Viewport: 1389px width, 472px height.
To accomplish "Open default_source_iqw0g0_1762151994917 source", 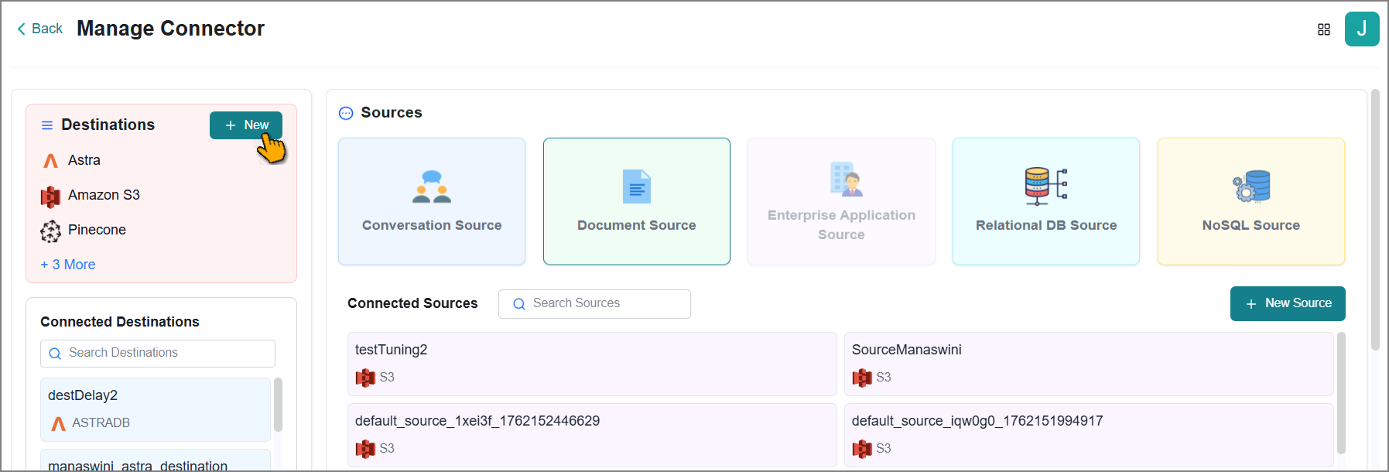I will click(1089, 435).
